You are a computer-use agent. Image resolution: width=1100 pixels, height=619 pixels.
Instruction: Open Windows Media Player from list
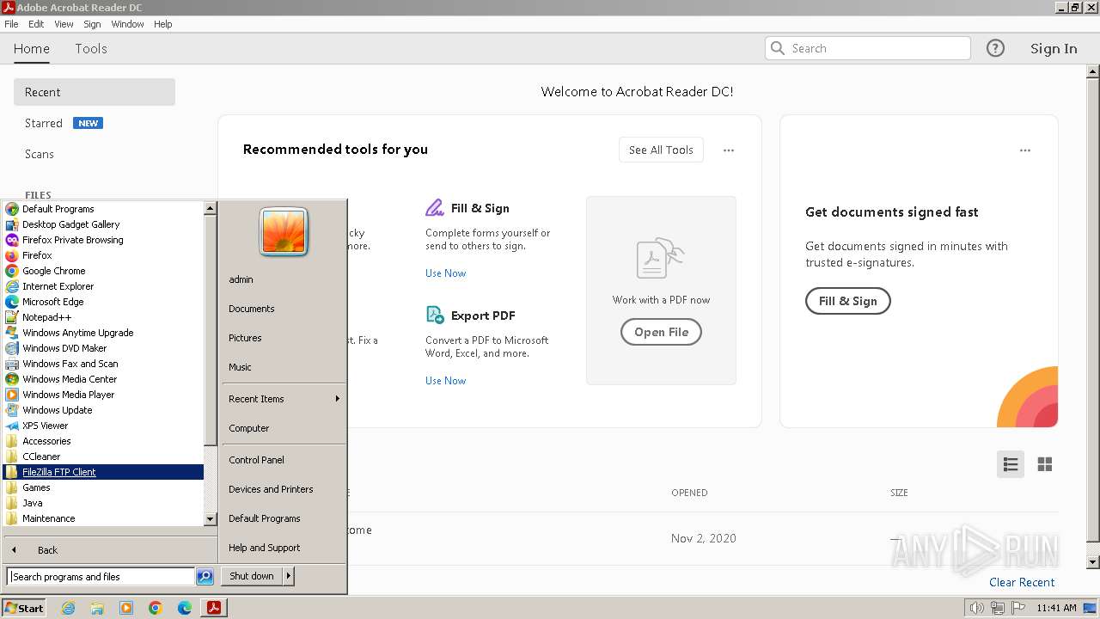68,395
